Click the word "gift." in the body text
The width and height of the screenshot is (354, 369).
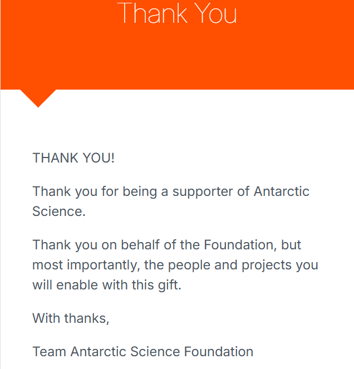pyautogui.click(x=167, y=285)
